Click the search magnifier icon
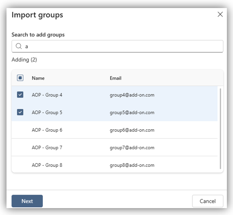This screenshot has height=215, width=233. [18, 46]
